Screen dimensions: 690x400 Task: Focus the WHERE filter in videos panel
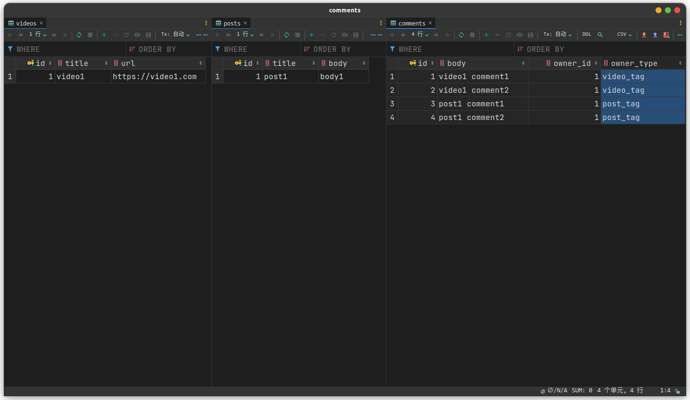[x=66, y=49]
